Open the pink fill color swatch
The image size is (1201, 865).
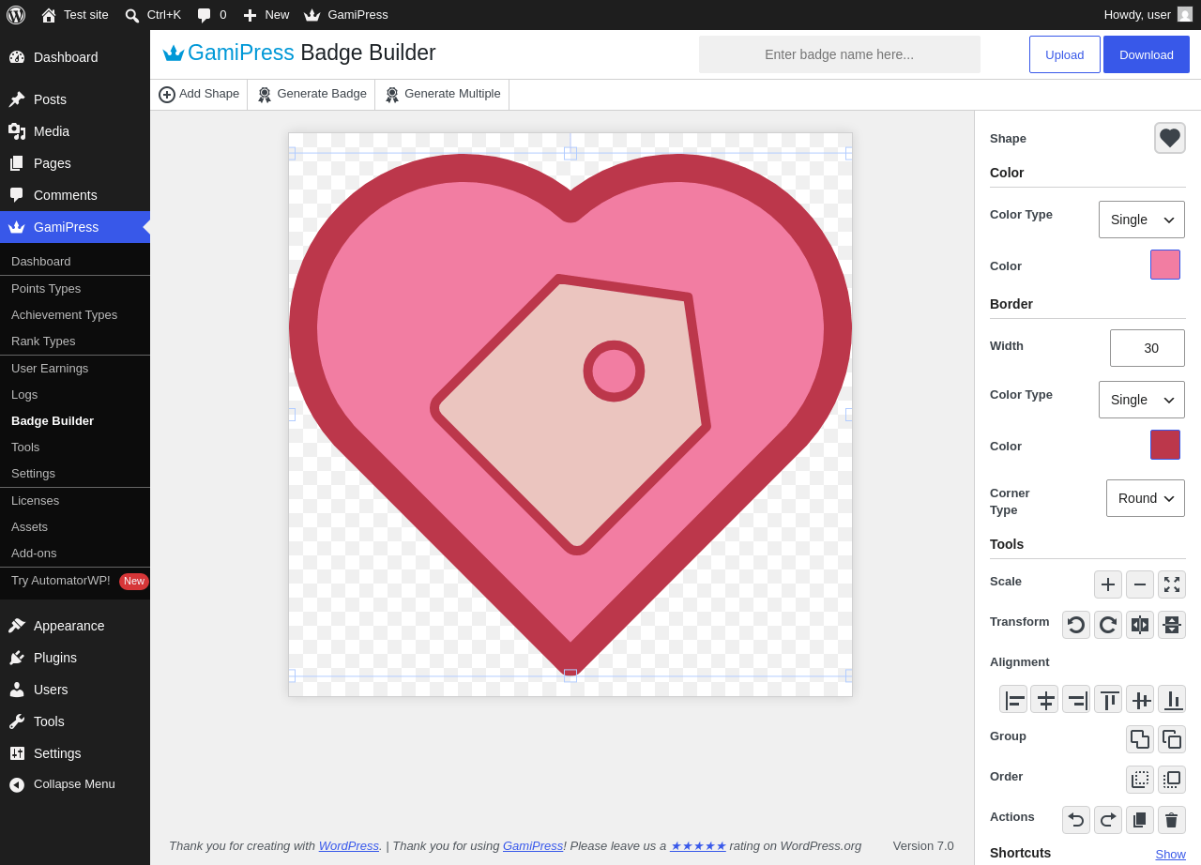[x=1165, y=265]
